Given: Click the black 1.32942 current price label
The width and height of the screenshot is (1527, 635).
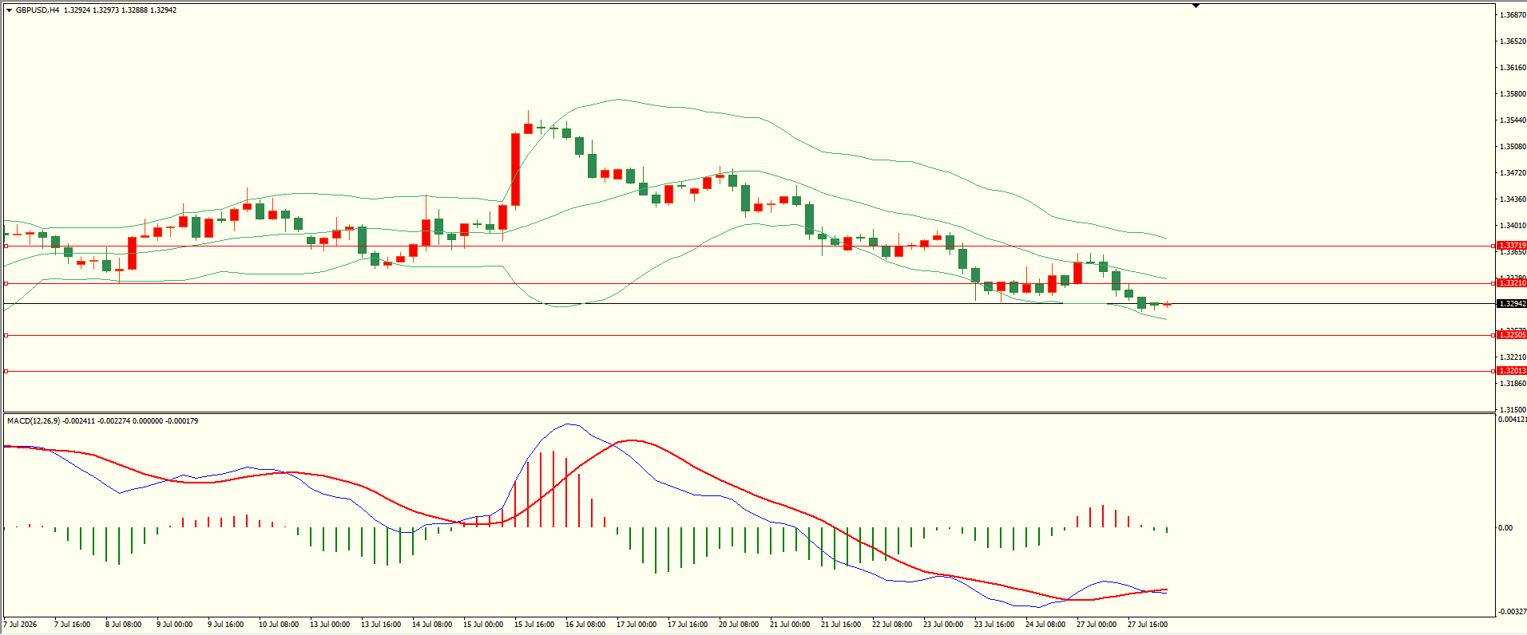Looking at the screenshot, I should coord(1511,304).
